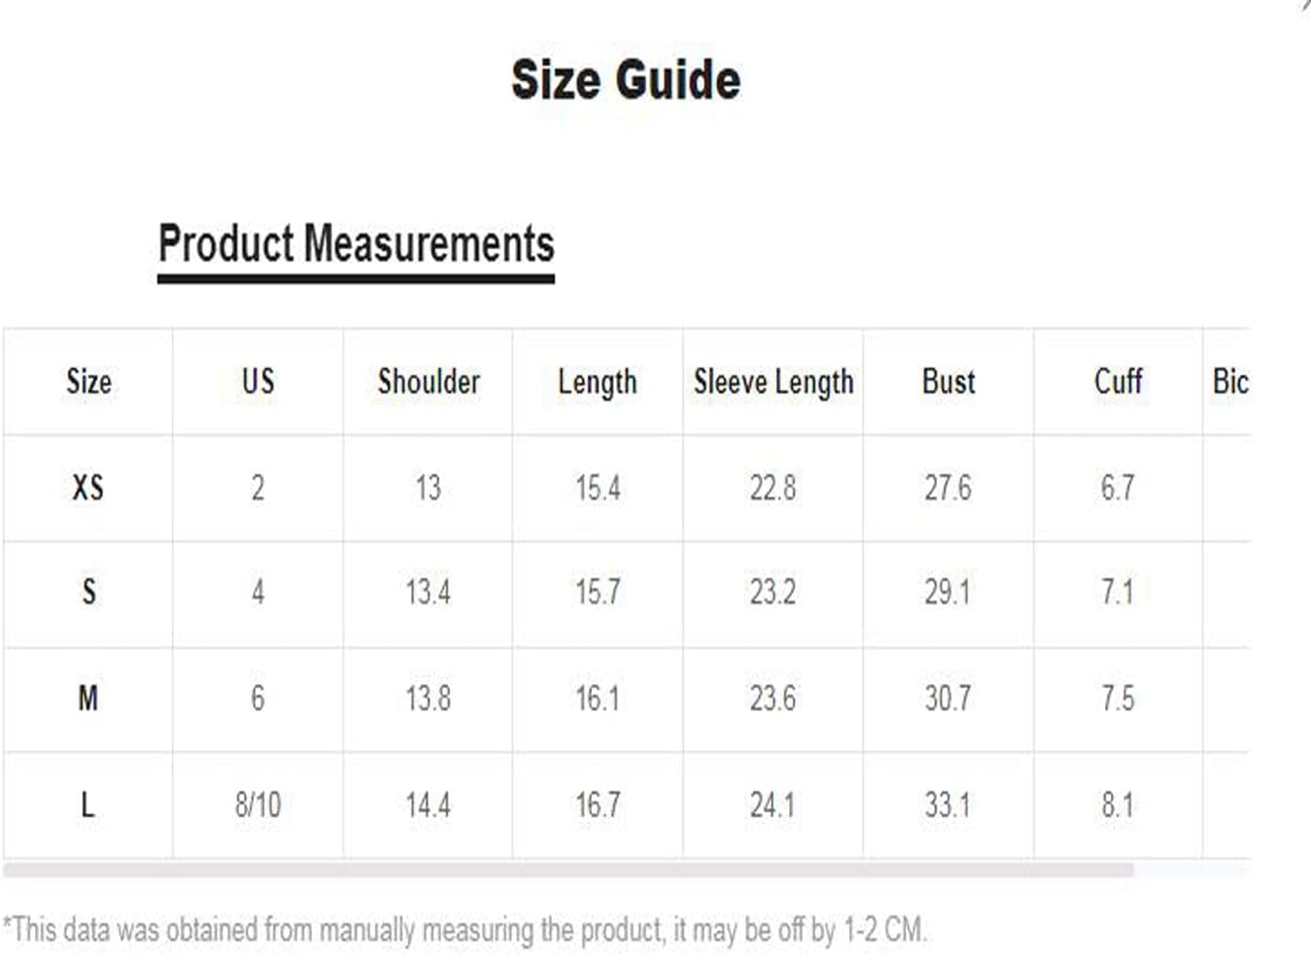Image resolution: width=1311 pixels, height=955 pixels.
Task: Click the Size Guide title
Action: point(626,79)
